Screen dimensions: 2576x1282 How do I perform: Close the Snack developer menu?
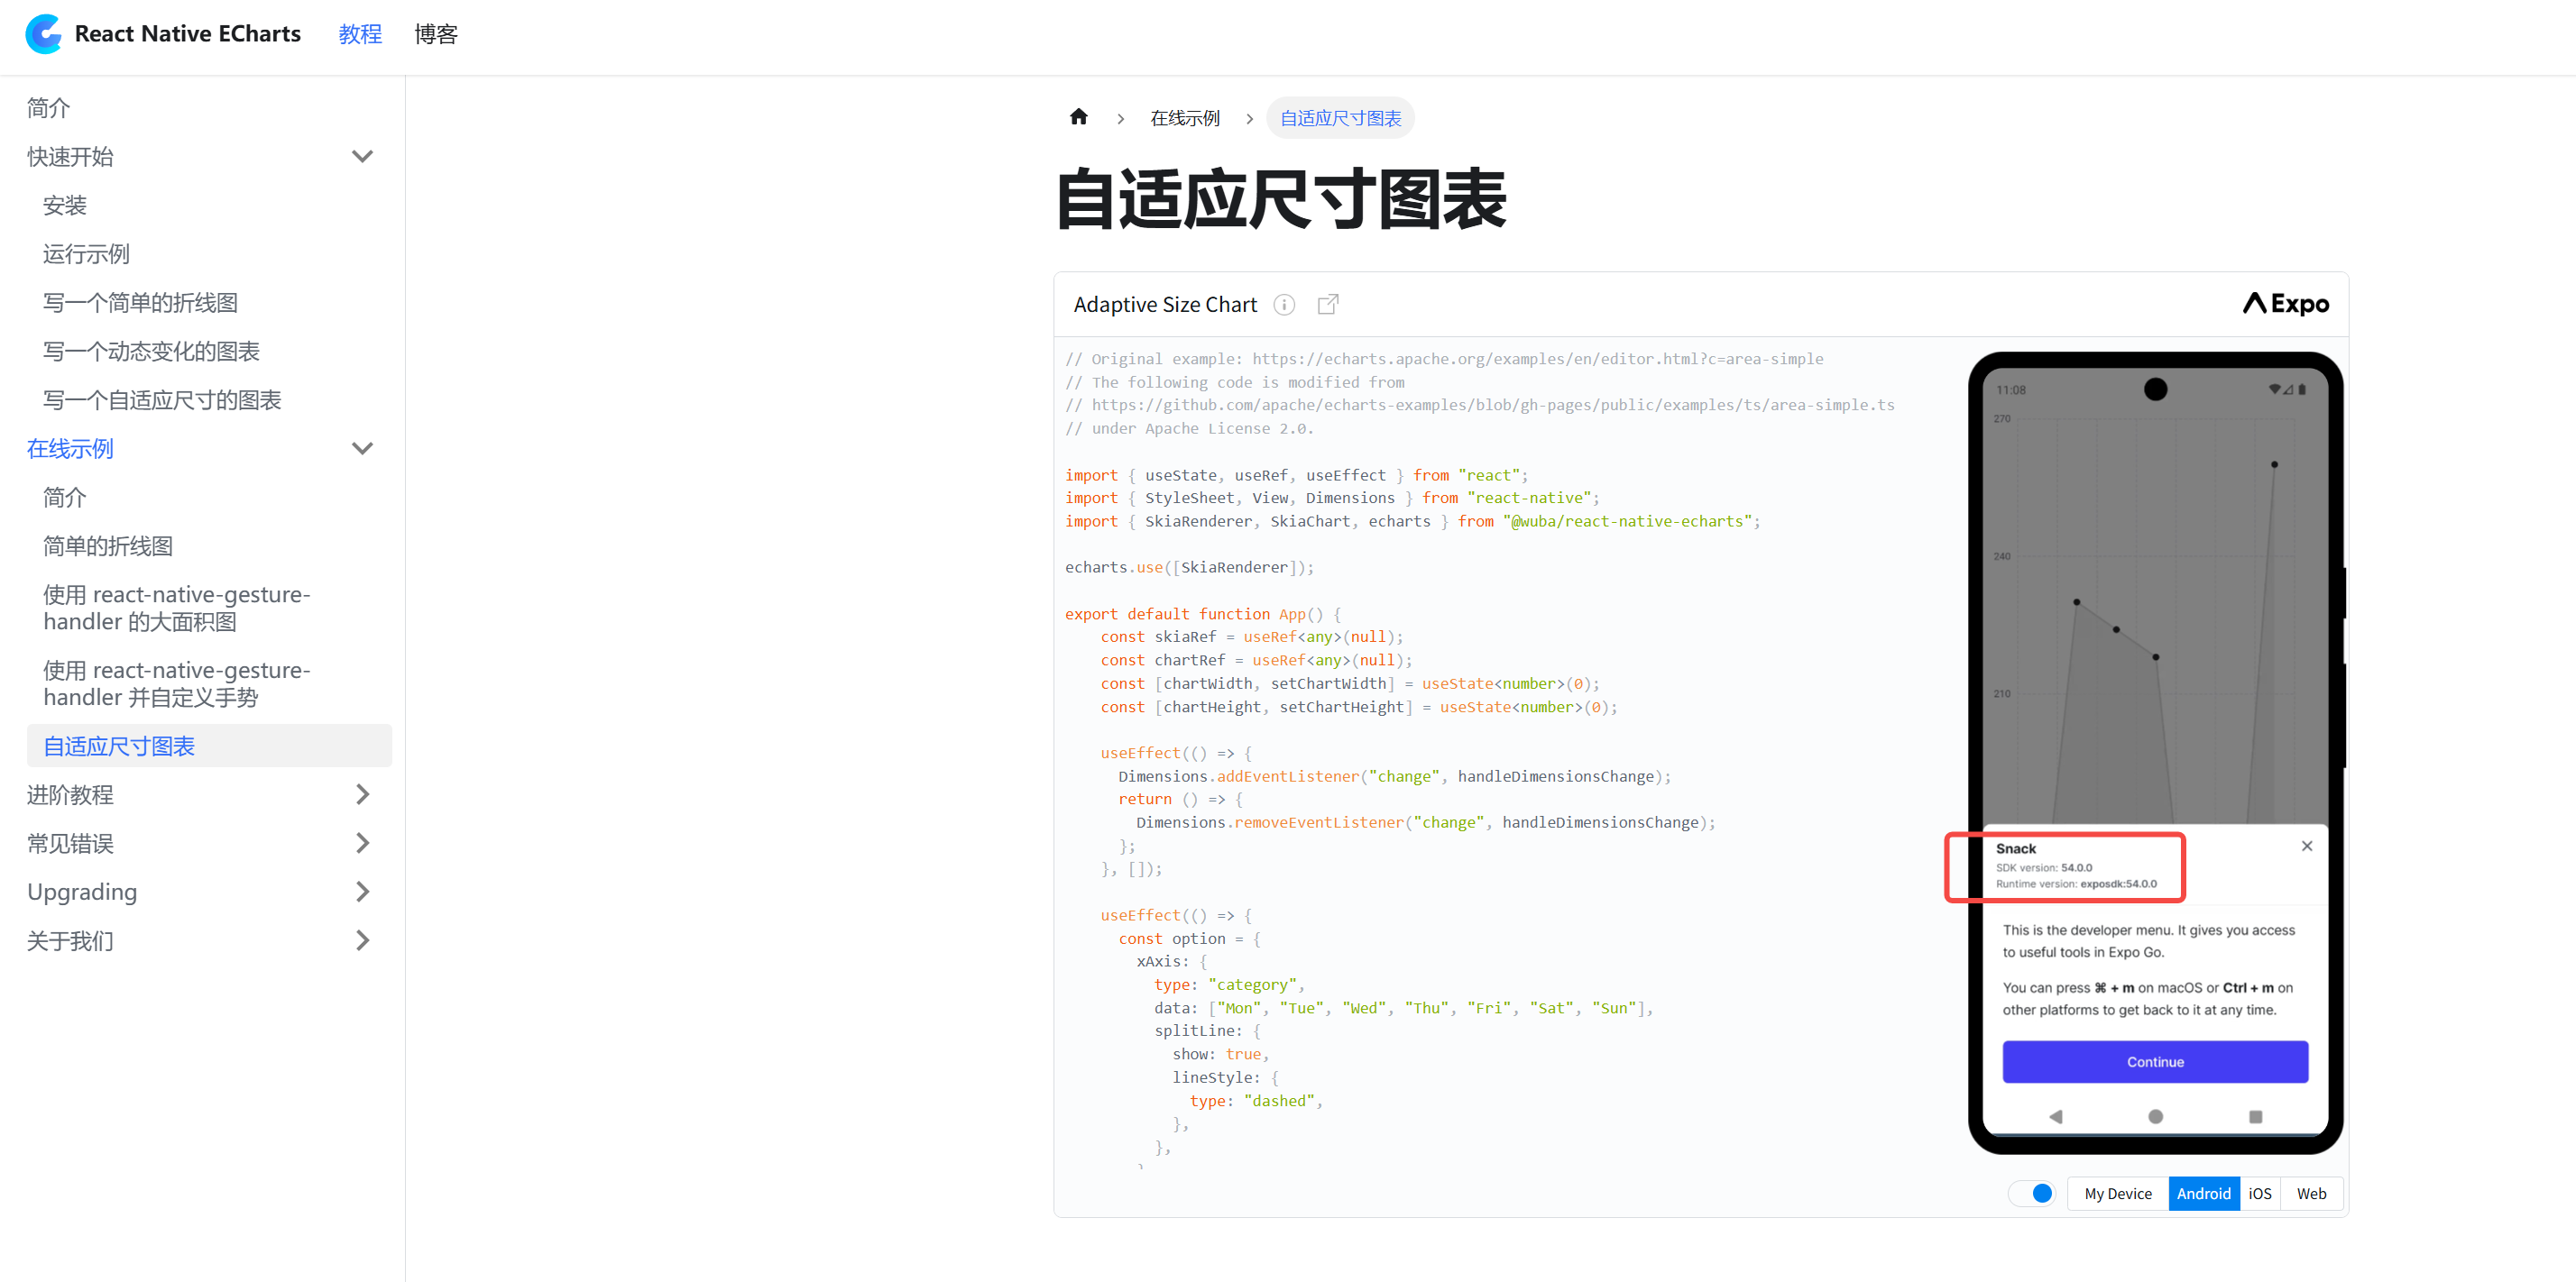tap(2306, 847)
